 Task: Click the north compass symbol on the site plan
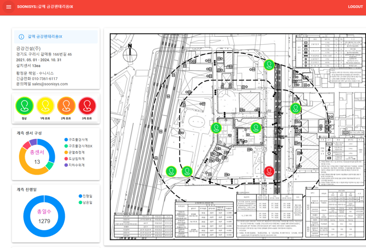tap(130, 53)
